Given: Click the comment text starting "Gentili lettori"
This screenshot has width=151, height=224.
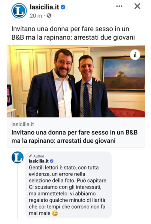Looking at the screenshot, I should (68, 190).
